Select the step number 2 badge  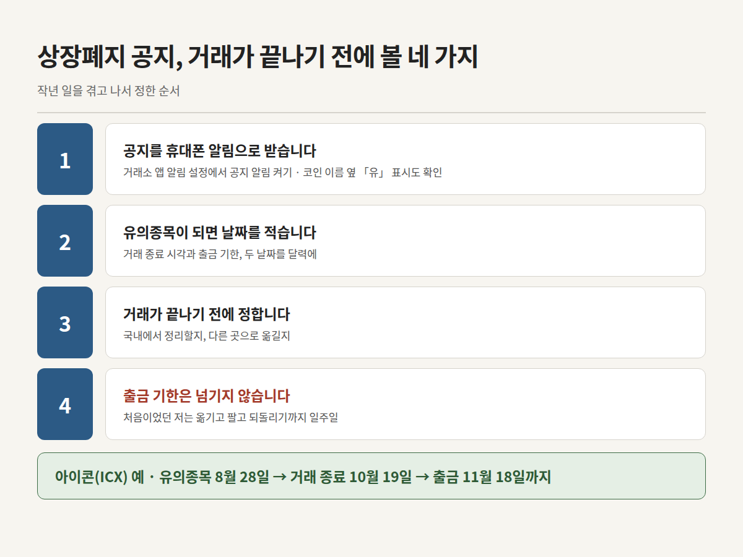(65, 241)
